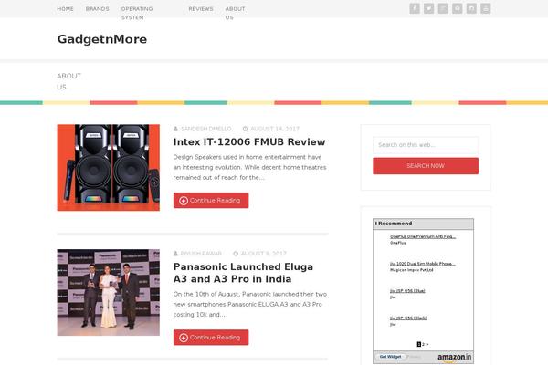This screenshot has width=548, height=365.
Task: Open the author link Piyush Pawar
Action: [x=201, y=254]
